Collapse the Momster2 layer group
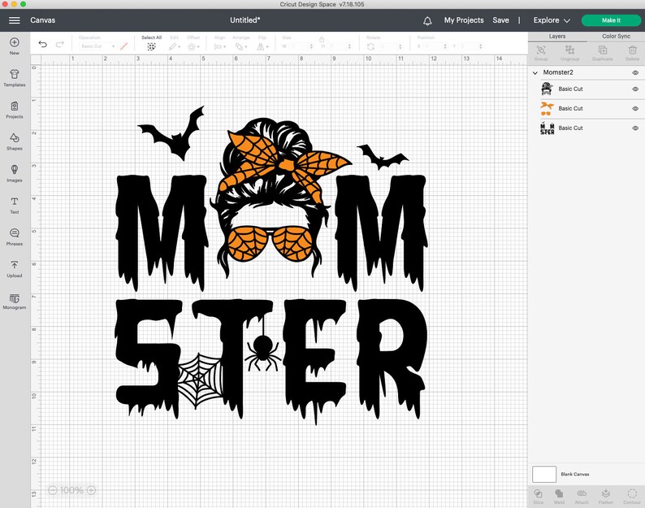The width and height of the screenshot is (645, 508). click(535, 73)
